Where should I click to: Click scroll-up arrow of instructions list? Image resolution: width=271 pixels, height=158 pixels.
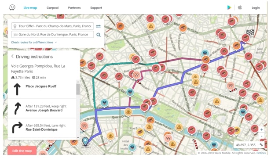(x=78, y=82)
